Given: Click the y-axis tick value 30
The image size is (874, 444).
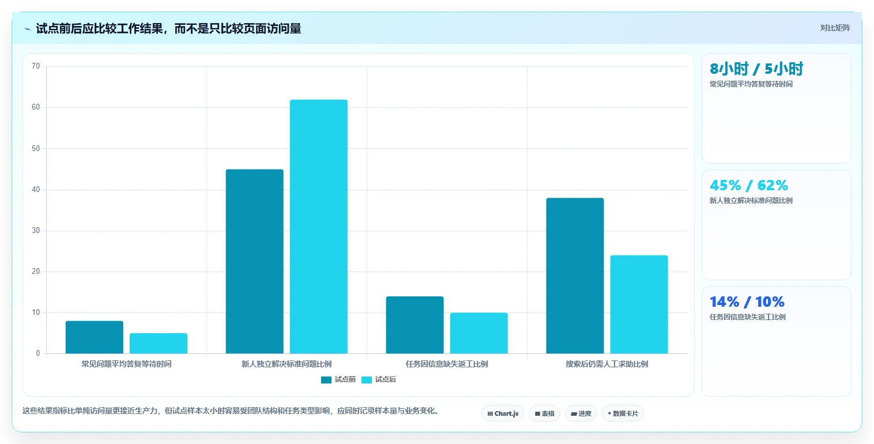Looking at the screenshot, I should tap(36, 231).
